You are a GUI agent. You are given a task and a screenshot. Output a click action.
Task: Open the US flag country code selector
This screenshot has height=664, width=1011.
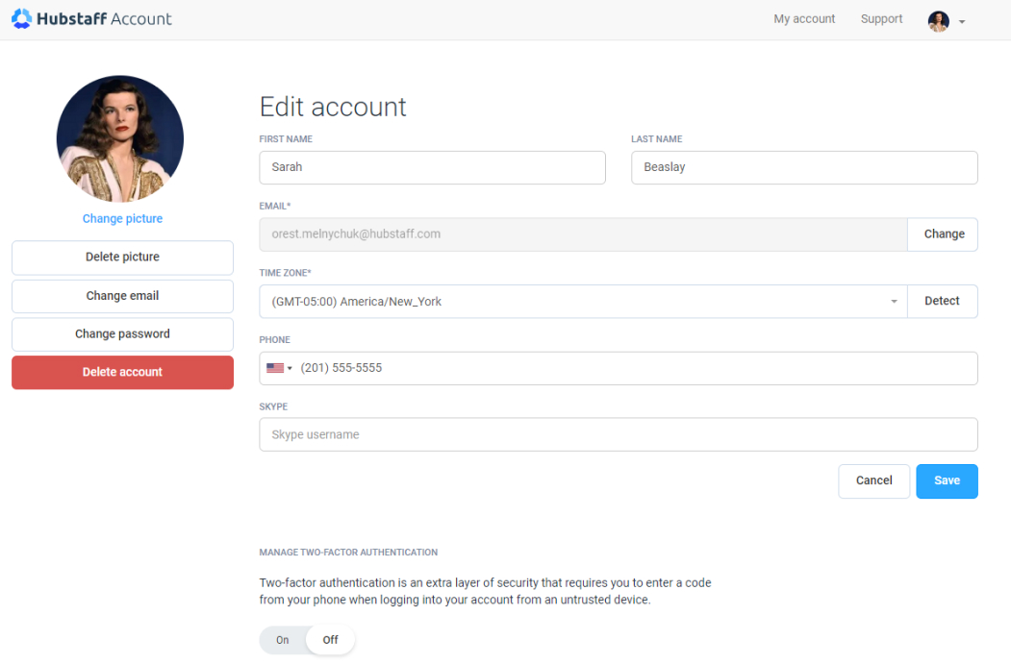pos(279,368)
